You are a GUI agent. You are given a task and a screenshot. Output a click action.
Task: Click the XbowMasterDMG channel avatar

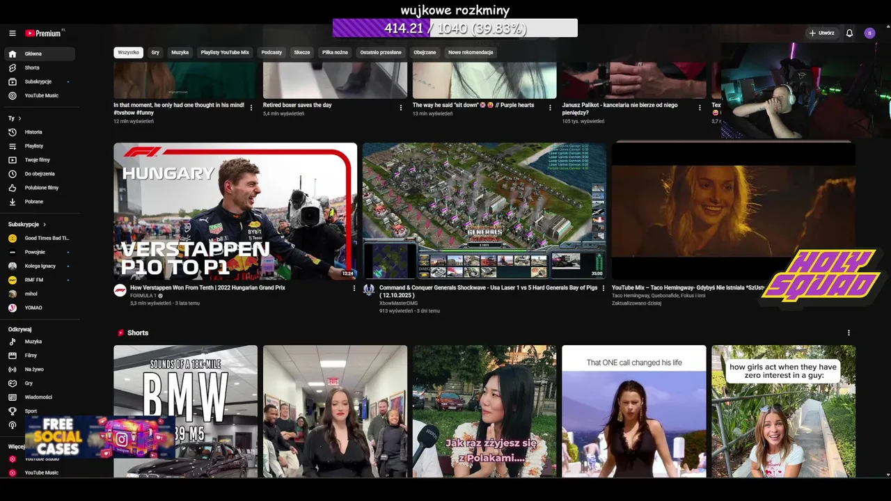click(369, 290)
